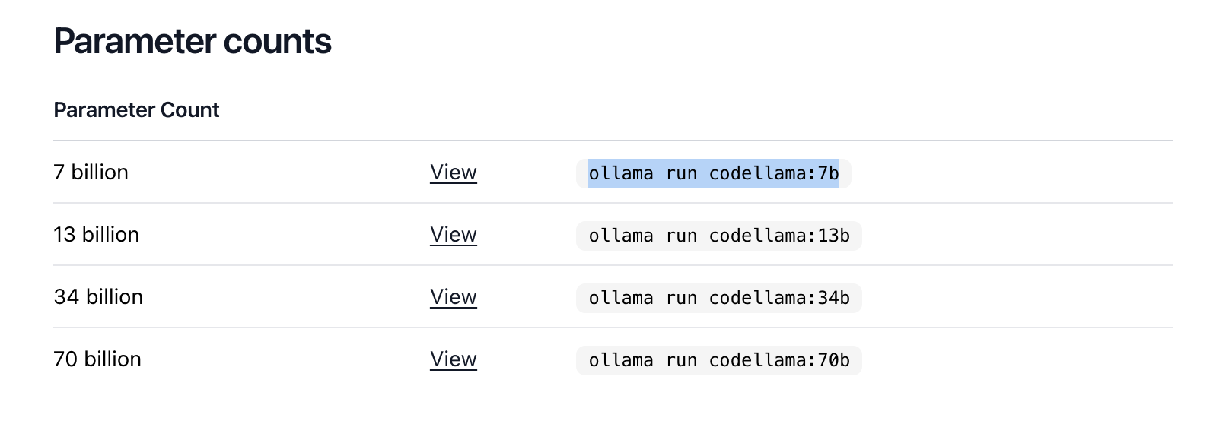This screenshot has height=421, width=1213.
Task: Click the '34 billion' row label
Action: [98, 297]
